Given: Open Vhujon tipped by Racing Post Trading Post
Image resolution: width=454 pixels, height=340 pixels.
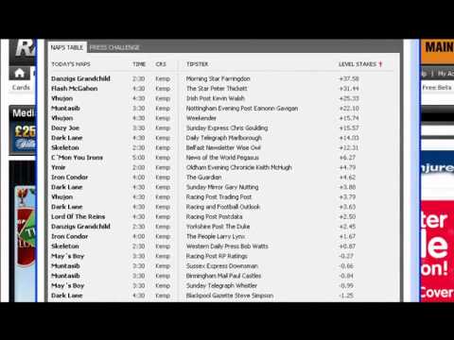Looking at the screenshot, I should coord(62,197).
